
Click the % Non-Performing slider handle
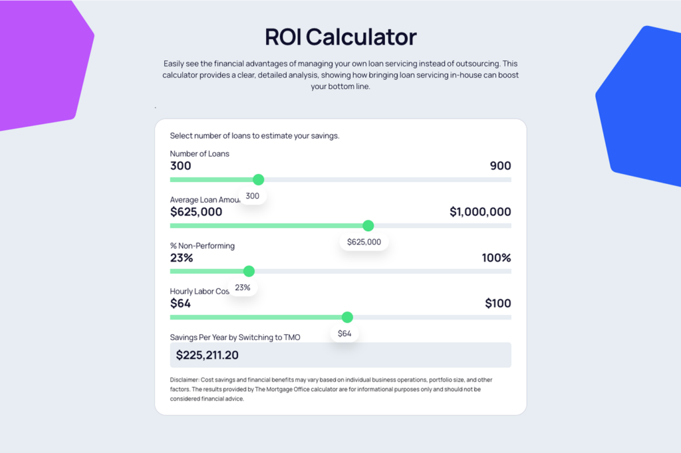(248, 271)
